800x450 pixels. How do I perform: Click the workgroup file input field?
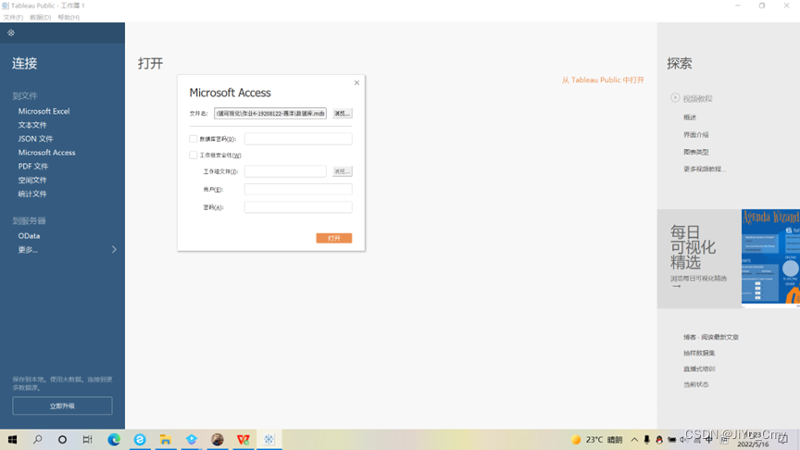pos(285,171)
